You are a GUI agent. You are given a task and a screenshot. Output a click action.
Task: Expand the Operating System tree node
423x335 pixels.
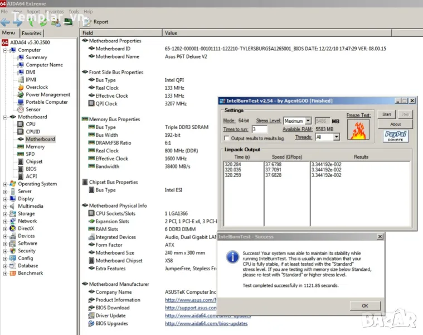click(5, 184)
